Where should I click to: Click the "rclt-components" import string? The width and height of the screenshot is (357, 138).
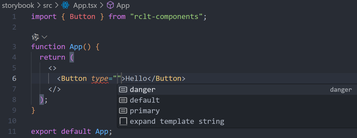coord(166,16)
